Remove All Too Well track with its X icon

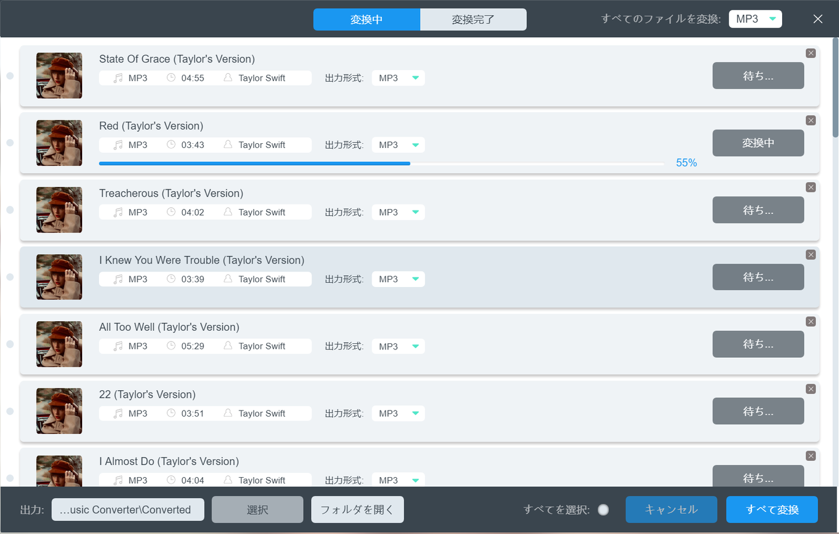click(811, 322)
